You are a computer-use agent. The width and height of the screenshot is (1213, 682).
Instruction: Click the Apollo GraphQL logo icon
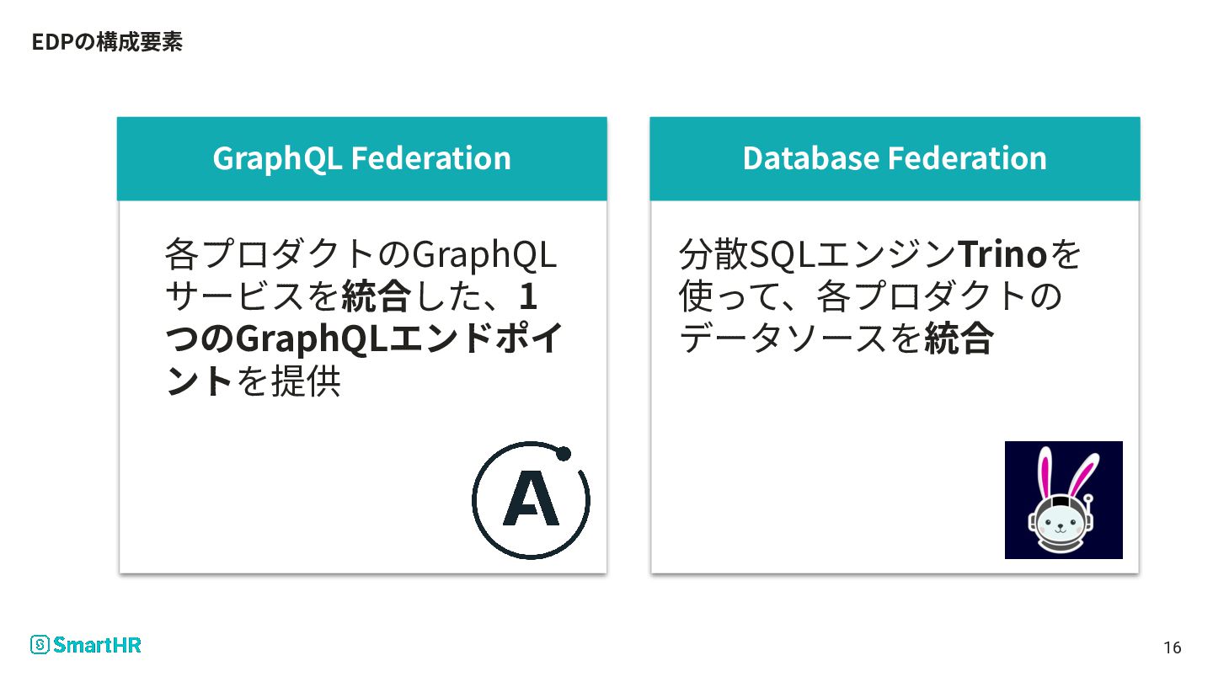[x=531, y=500]
